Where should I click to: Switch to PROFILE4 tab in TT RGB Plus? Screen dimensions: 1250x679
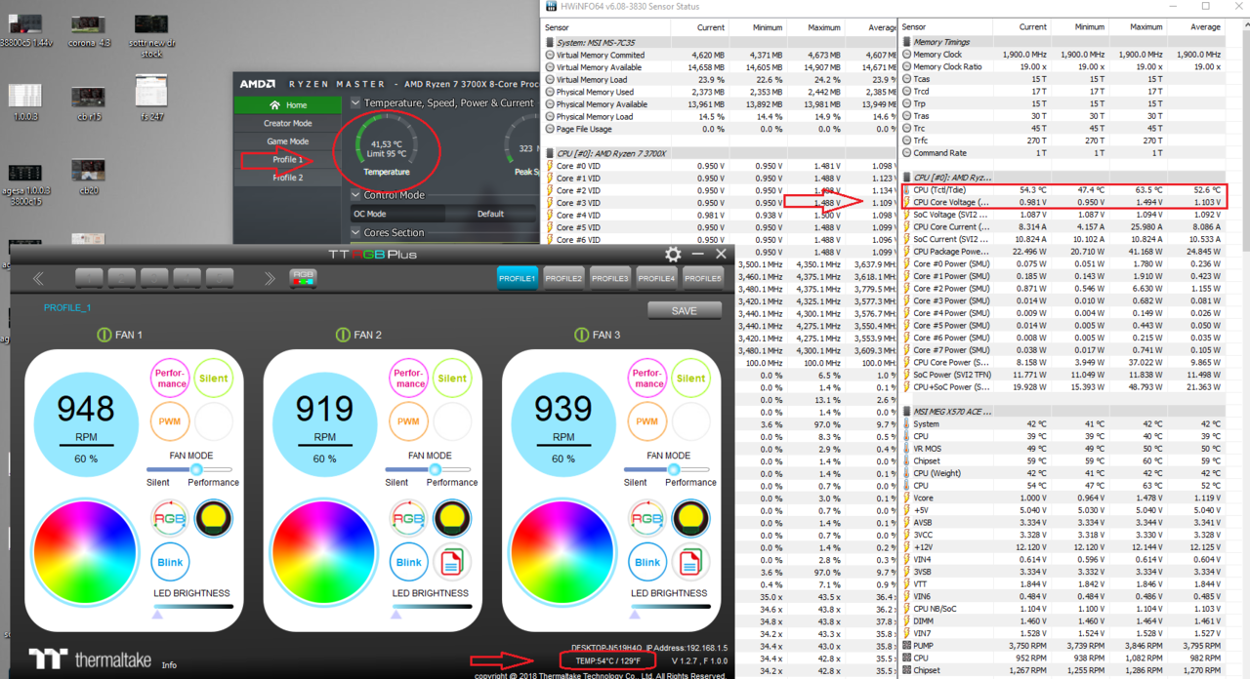coord(656,277)
